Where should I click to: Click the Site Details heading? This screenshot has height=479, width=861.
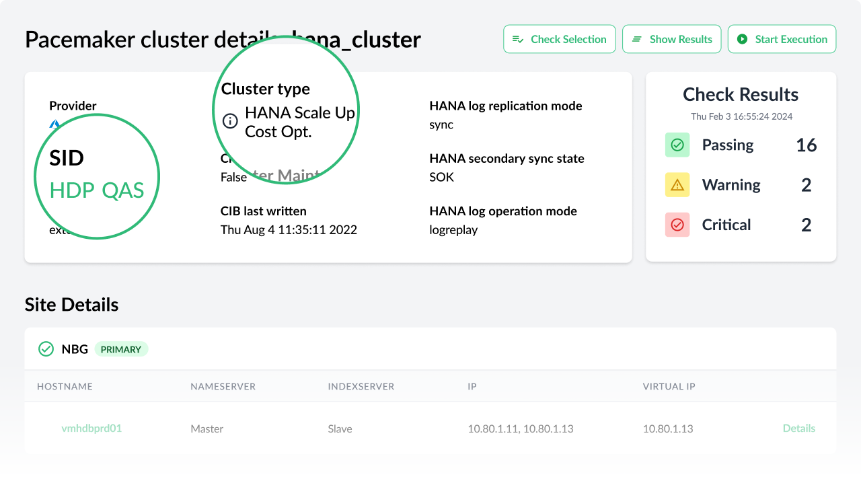pos(71,305)
